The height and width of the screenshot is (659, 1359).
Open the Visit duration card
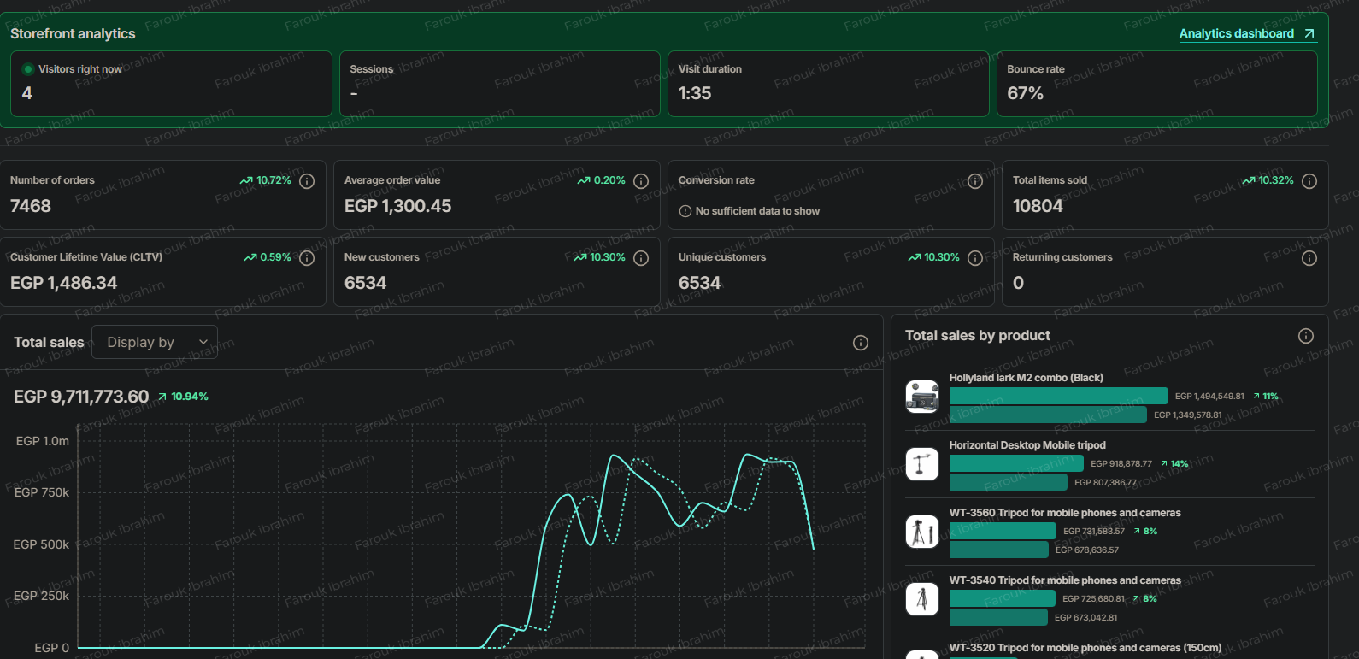pyautogui.click(x=828, y=84)
